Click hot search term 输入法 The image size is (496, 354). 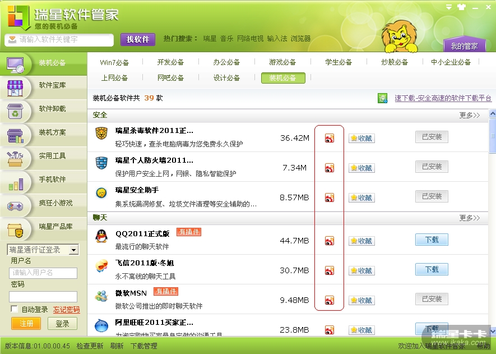point(277,39)
